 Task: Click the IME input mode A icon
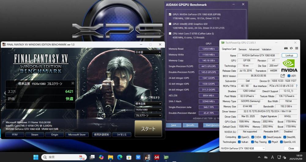pos(272,157)
